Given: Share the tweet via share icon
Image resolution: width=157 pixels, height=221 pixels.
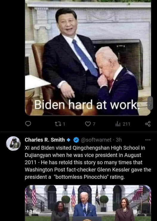Looking at the screenshot, I should [148, 124].
